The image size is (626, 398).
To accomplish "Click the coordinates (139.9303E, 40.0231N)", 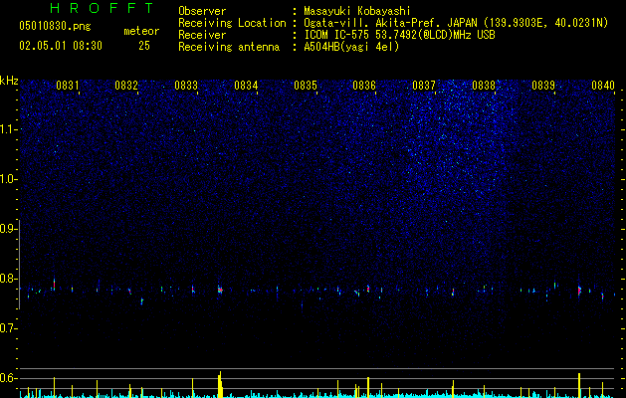I will point(543,23).
